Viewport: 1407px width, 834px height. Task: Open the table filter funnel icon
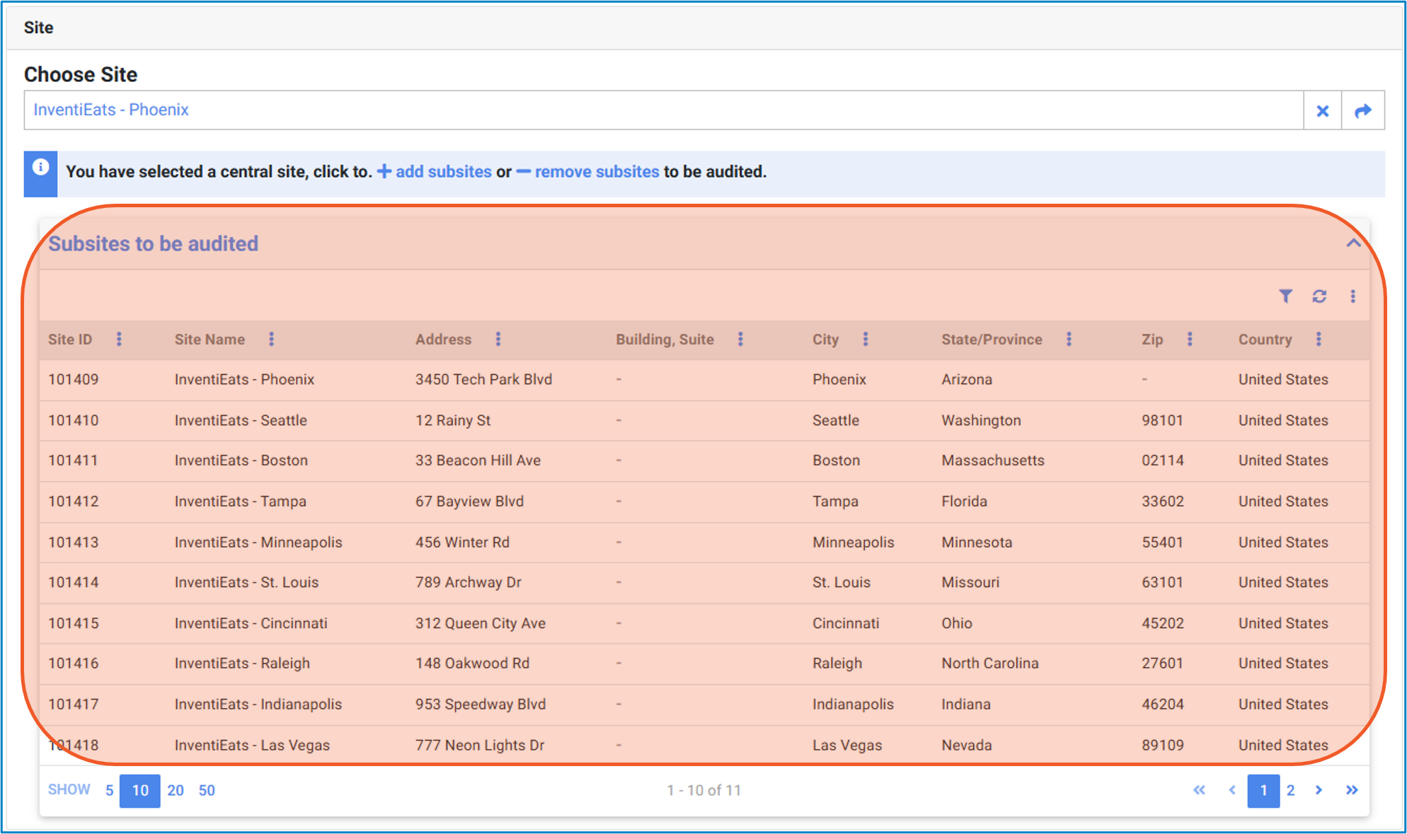click(1285, 296)
